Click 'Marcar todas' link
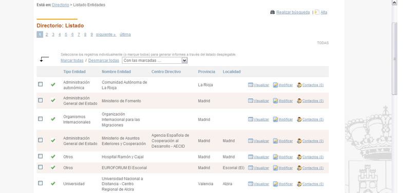The height and width of the screenshot is (193, 411). point(72,60)
